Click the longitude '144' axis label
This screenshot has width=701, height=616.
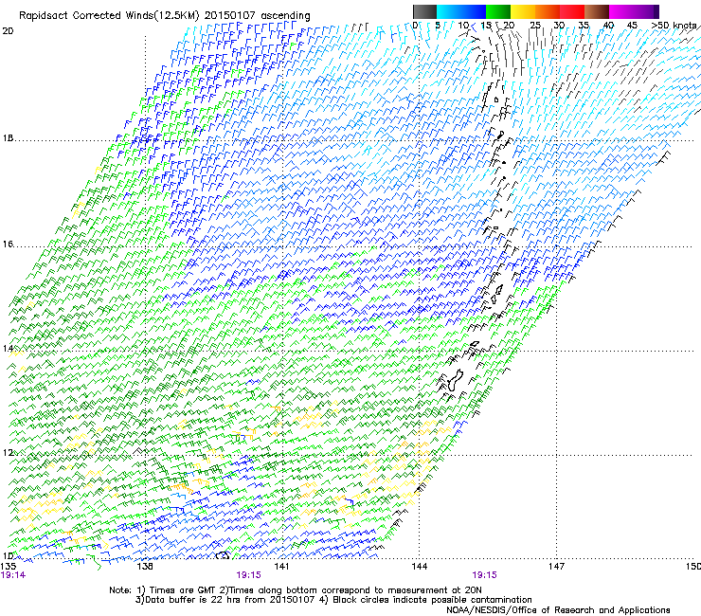419,567
